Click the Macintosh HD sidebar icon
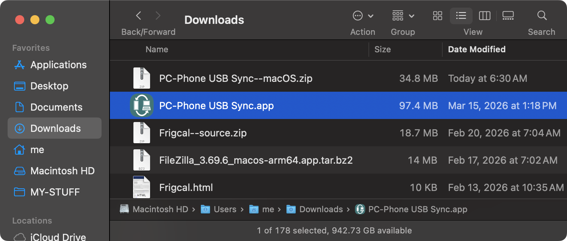 coord(19,171)
